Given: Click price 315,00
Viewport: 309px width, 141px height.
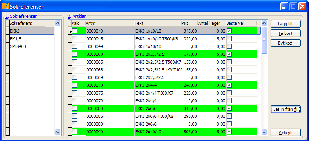Looking at the screenshot, I should click(190, 108).
